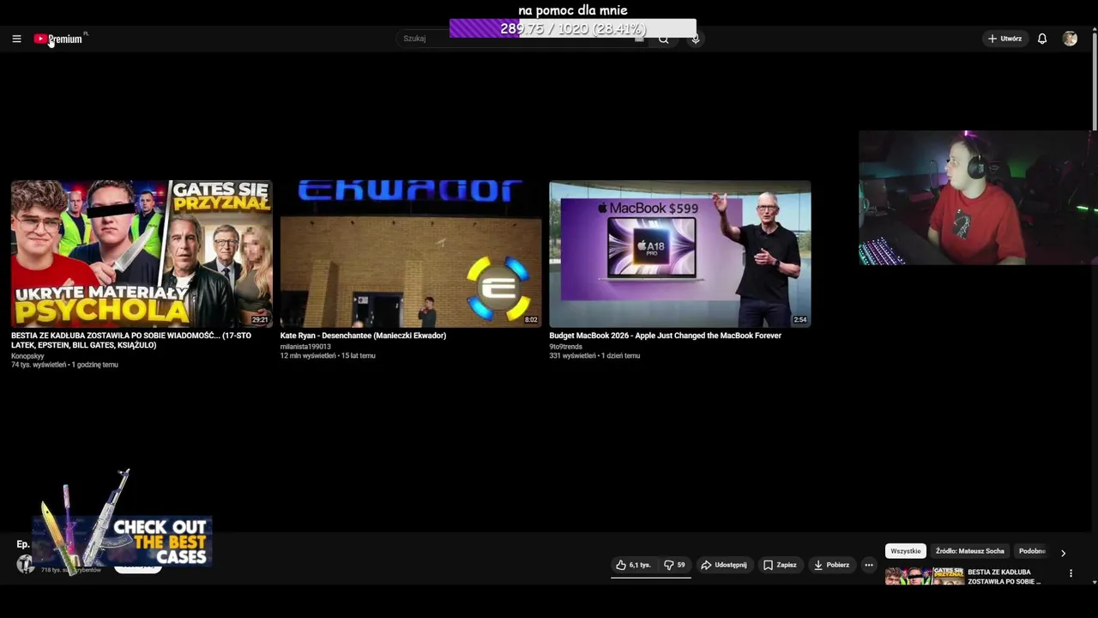Click the 'Ep.' video title text
This screenshot has width=1098, height=618.
click(x=23, y=544)
